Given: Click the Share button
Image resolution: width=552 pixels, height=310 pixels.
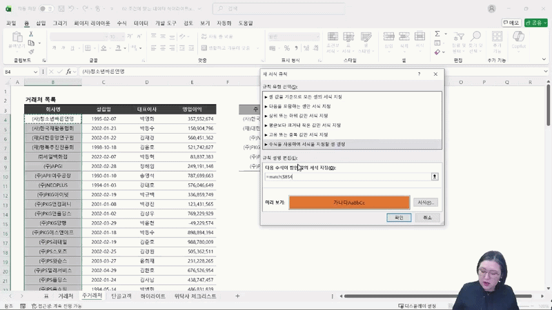Looking at the screenshot, I should [536, 23].
